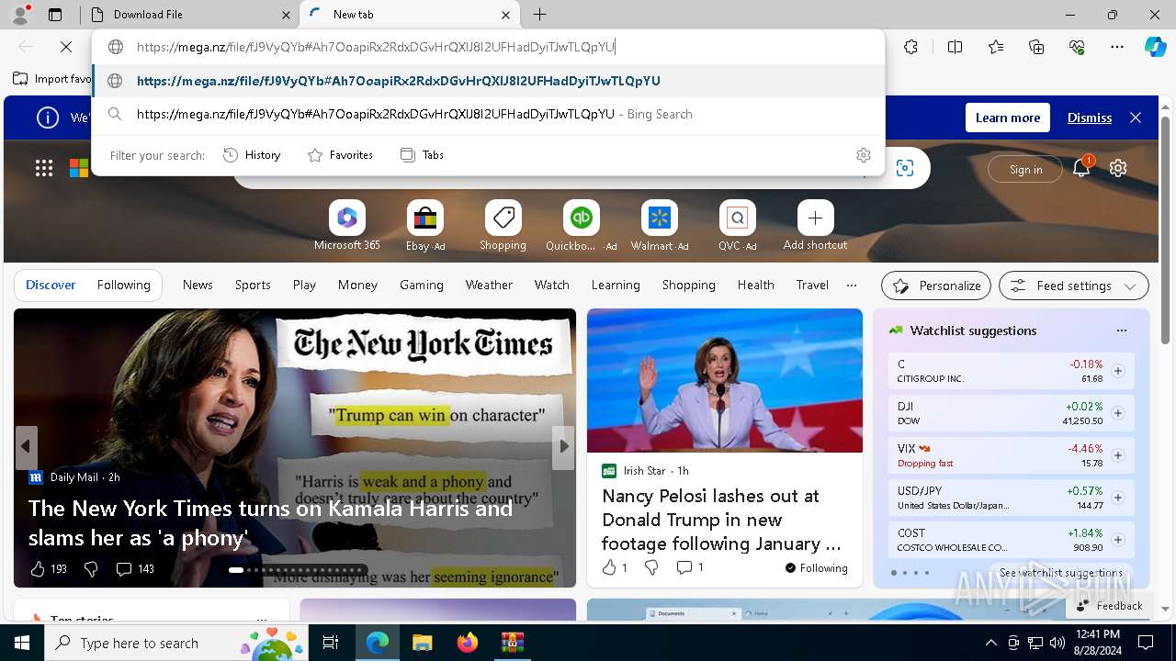Open the News category
Image resolution: width=1176 pixels, height=661 pixels.
click(x=198, y=286)
